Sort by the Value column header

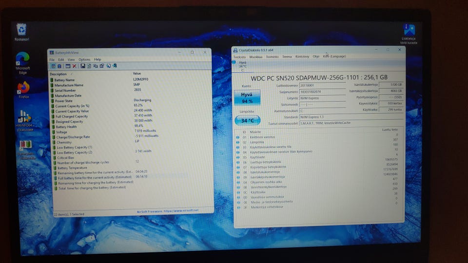coord(136,74)
